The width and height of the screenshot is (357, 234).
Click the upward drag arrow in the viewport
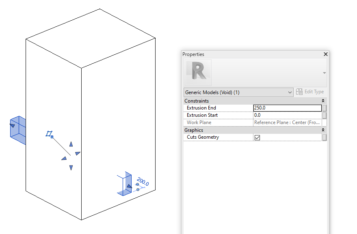click(71, 144)
